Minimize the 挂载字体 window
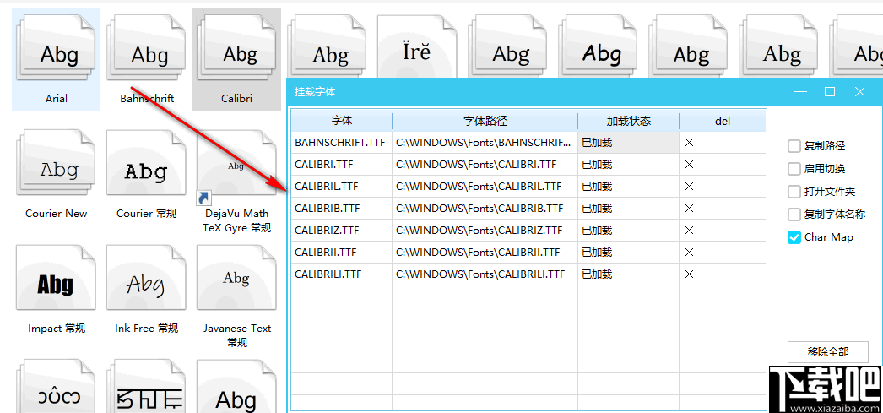Image resolution: width=883 pixels, height=413 pixels. [801, 92]
